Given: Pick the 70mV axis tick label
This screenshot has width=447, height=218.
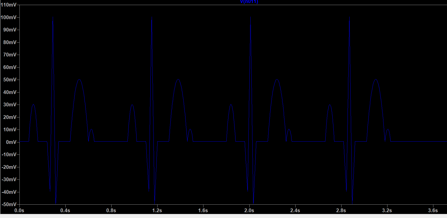Looking at the screenshot, I should coord(10,55).
